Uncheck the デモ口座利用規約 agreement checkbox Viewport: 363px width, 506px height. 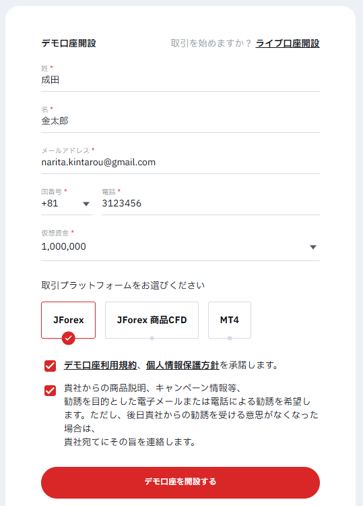click(x=51, y=366)
